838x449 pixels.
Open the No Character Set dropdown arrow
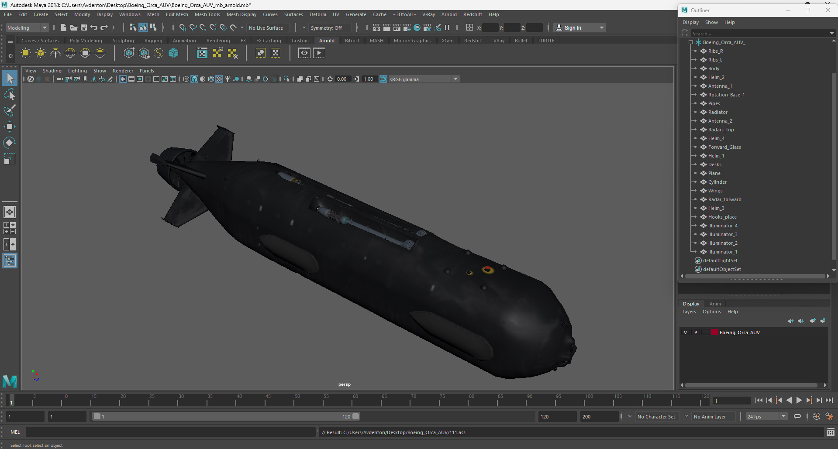click(x=630, y=416)
